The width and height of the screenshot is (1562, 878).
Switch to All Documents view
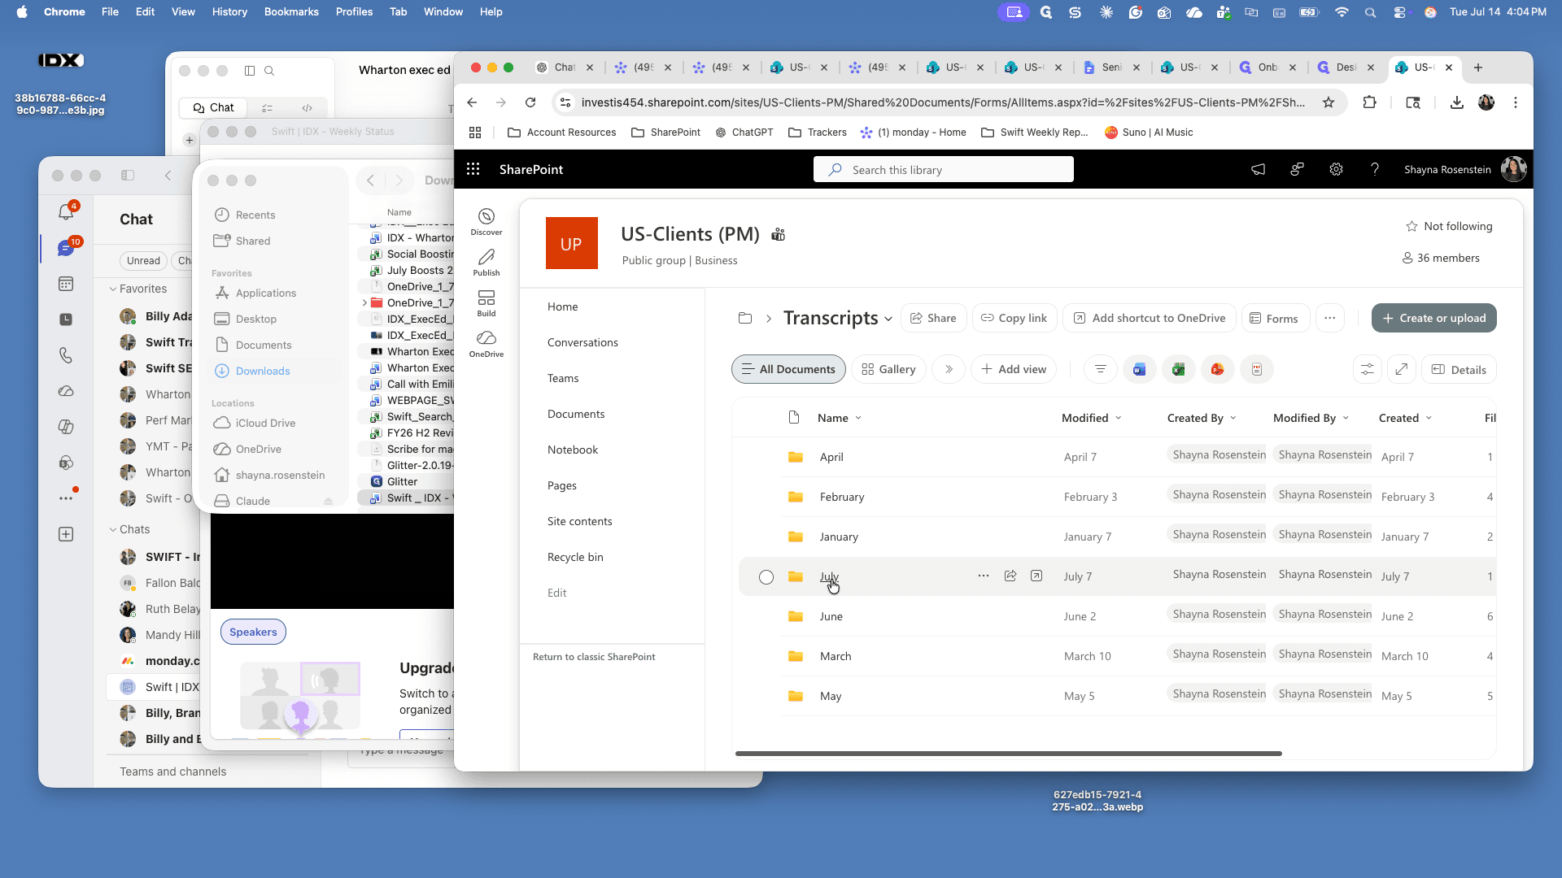pos(788,369)
